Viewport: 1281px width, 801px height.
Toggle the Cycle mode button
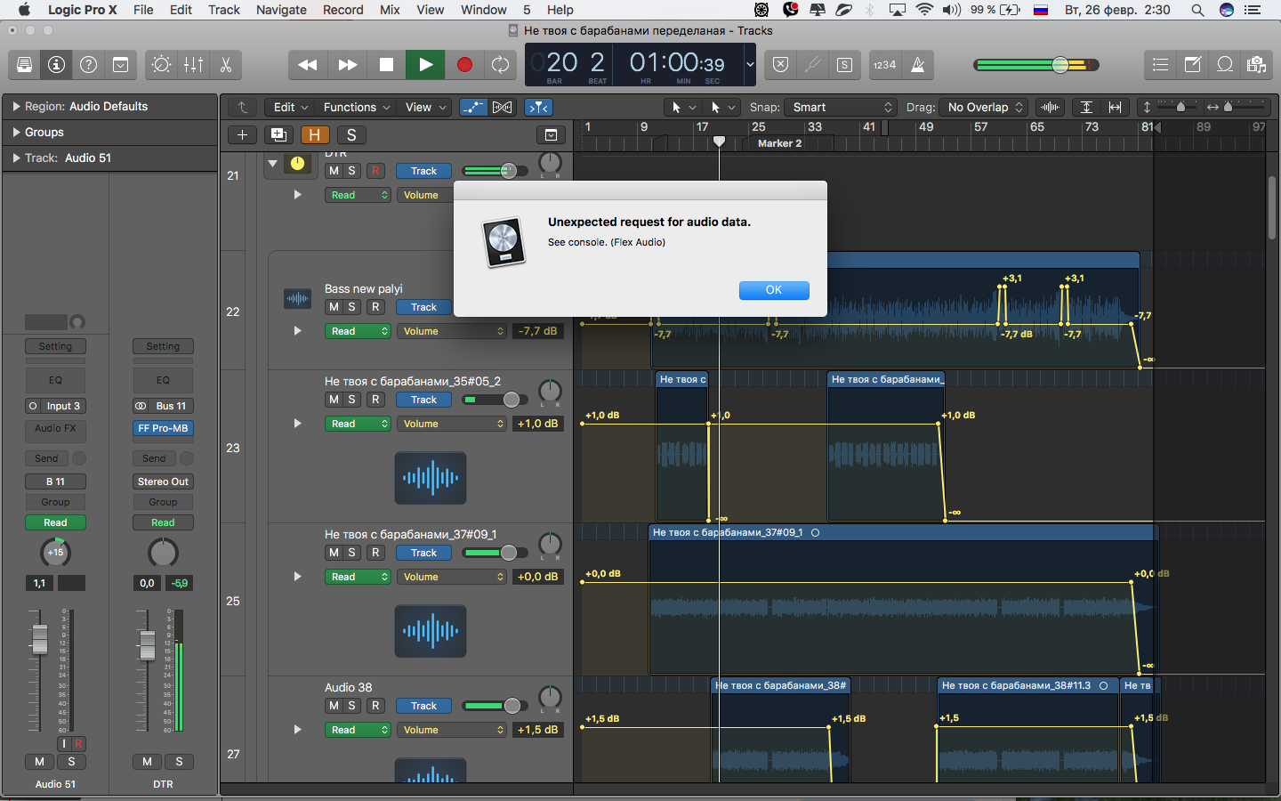coord(501,65)
